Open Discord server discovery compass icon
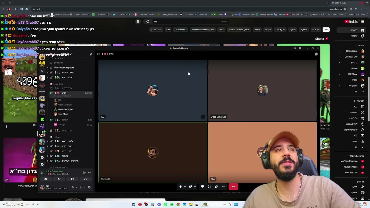The image size is (370, 208). click(x=42, y=164)
